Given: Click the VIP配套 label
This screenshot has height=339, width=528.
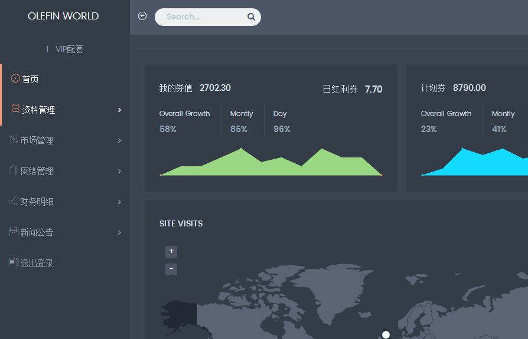Looking at the screenshot, I should (69, 49).
